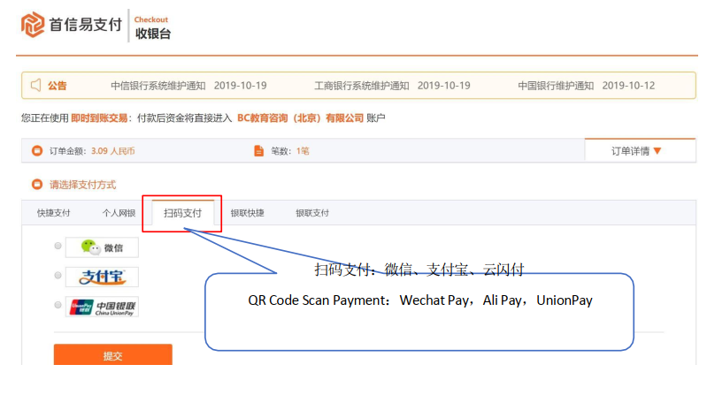This screenshot has width=707, height=395.
Task: Open the 中国银行维护通知 announcement
Action: pyautogui.click(x=556, y=86)
